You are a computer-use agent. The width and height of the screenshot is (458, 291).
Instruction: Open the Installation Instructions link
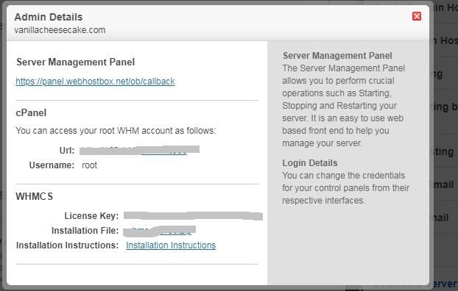(171, 245)
